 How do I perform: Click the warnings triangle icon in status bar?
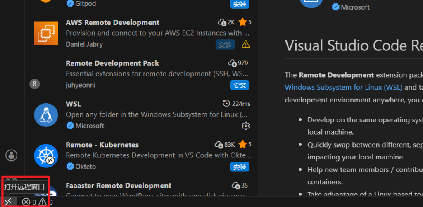click(x=43, y=202)
